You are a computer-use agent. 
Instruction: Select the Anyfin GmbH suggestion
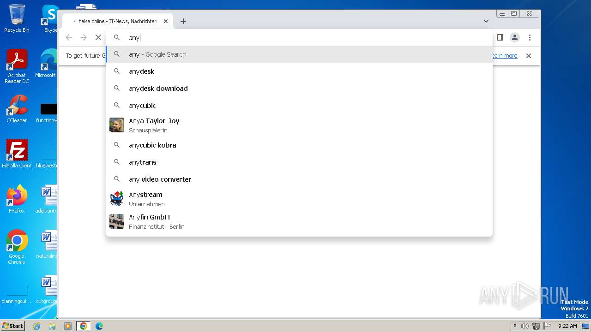click(299, 221)
